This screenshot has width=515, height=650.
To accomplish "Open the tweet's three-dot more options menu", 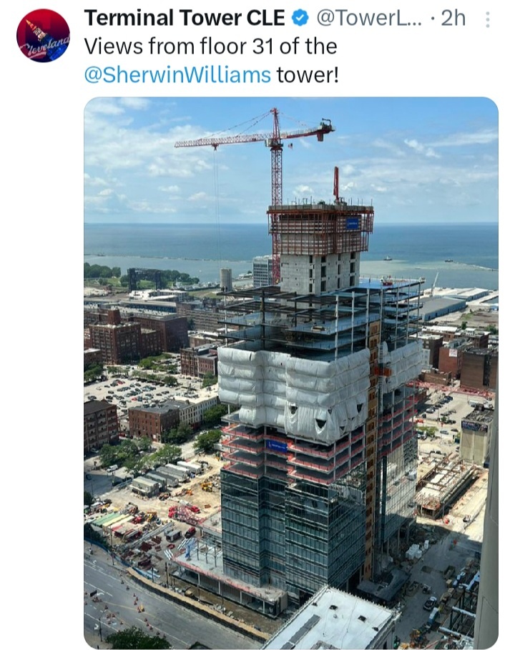I will 488,19.
